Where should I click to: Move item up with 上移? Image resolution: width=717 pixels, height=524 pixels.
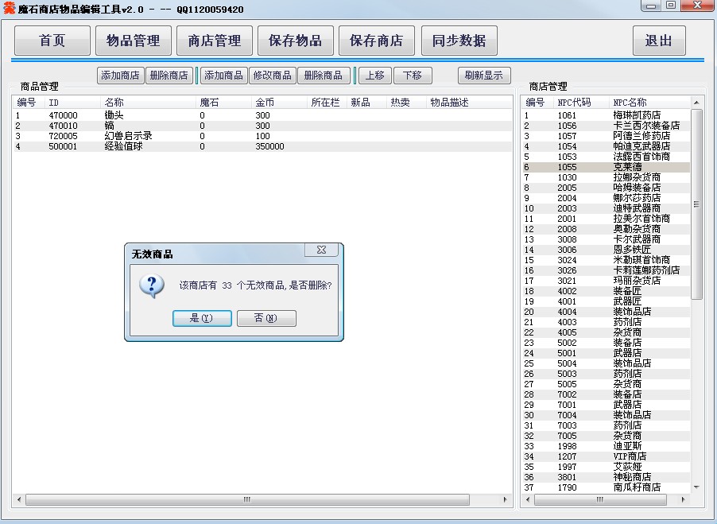pyautogui.click(x=373, y=76)
